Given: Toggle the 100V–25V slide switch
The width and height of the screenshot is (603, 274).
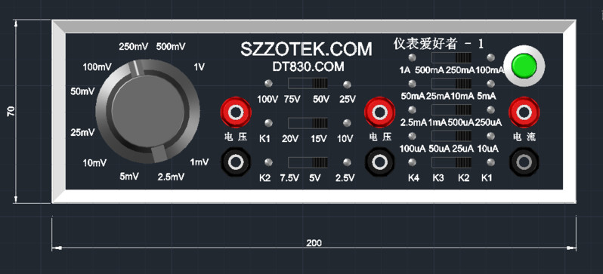Looking at the screenshot, I should coord(308,83).
